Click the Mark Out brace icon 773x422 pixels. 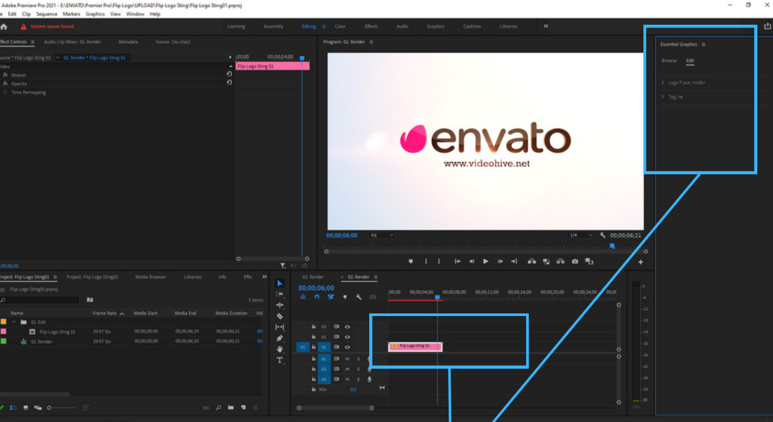pos(439,261)
